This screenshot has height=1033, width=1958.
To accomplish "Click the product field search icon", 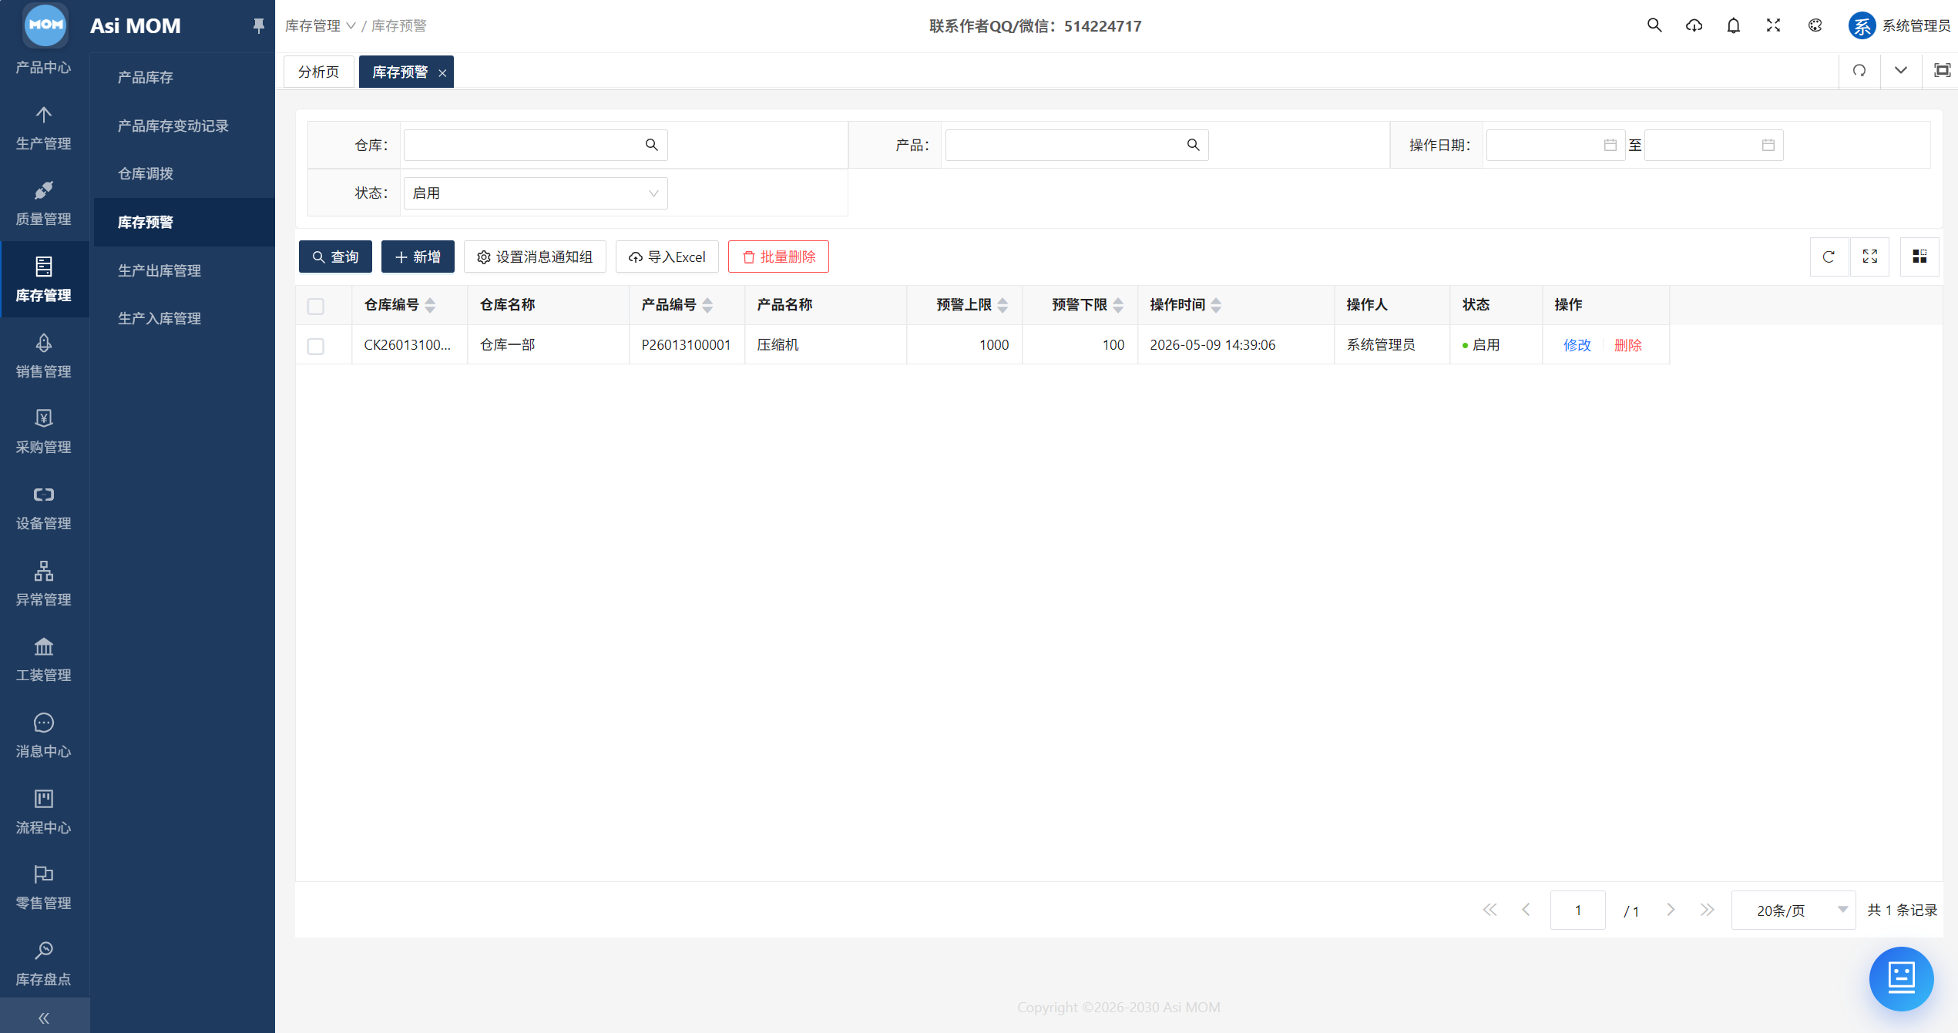I will tap(1193, 145).
